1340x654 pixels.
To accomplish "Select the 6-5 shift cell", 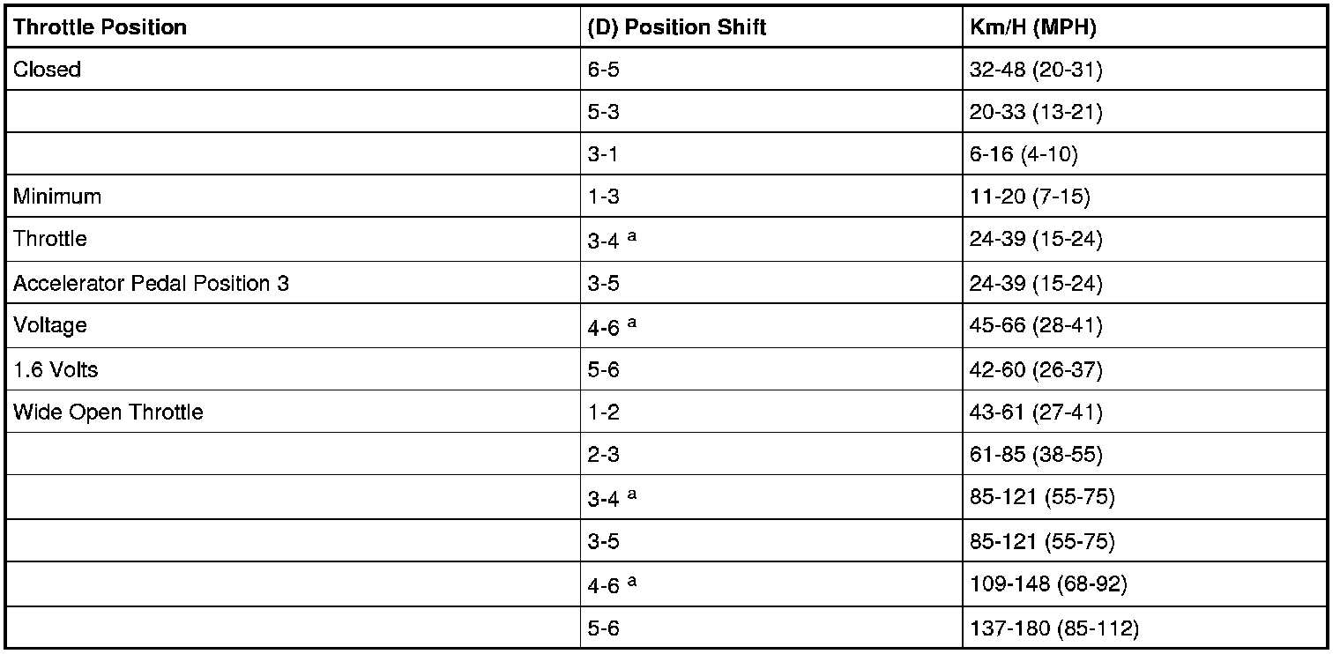I will 604,70.
